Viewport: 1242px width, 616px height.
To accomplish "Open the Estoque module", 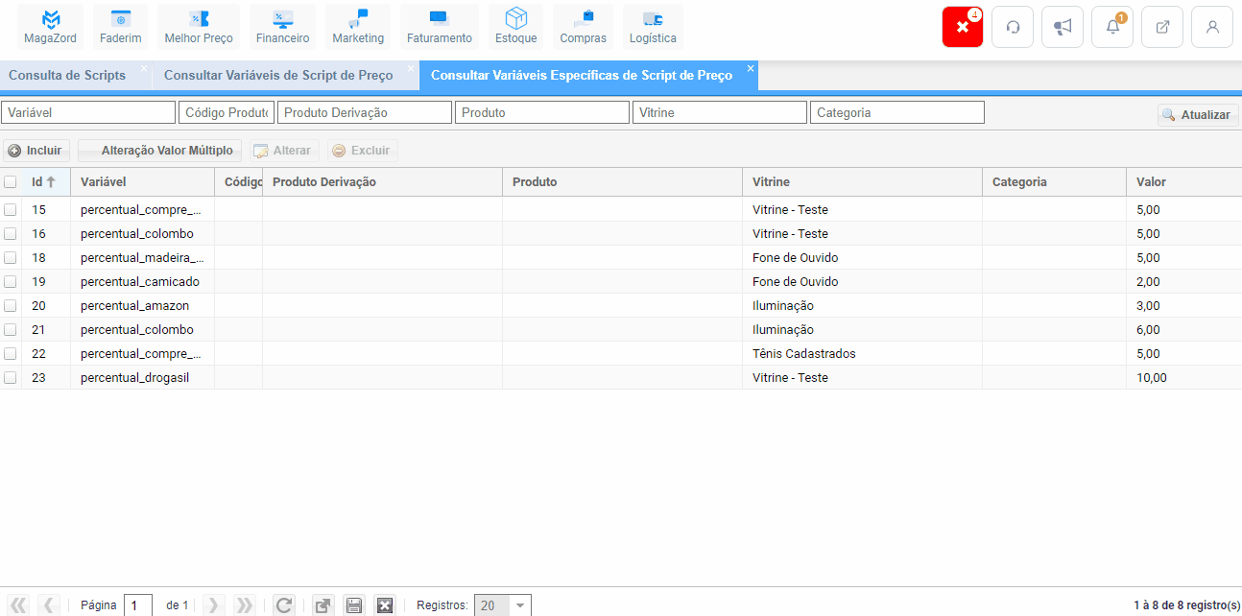I will [x=516, y=27].
